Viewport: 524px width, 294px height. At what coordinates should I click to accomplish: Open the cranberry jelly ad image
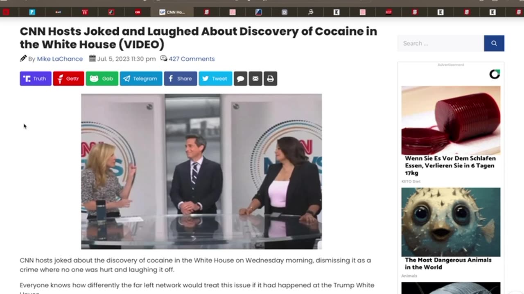click(x=451, y=120)
